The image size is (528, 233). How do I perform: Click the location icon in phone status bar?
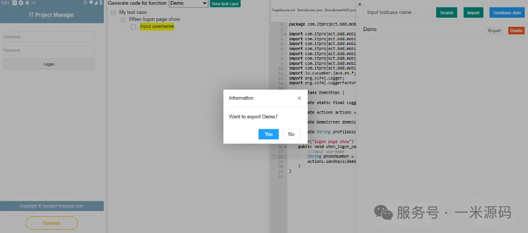[x=85, y=3]
